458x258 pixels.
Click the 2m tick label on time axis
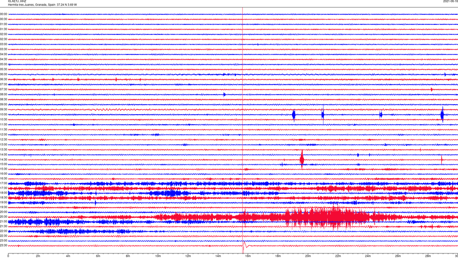[38, 256]
